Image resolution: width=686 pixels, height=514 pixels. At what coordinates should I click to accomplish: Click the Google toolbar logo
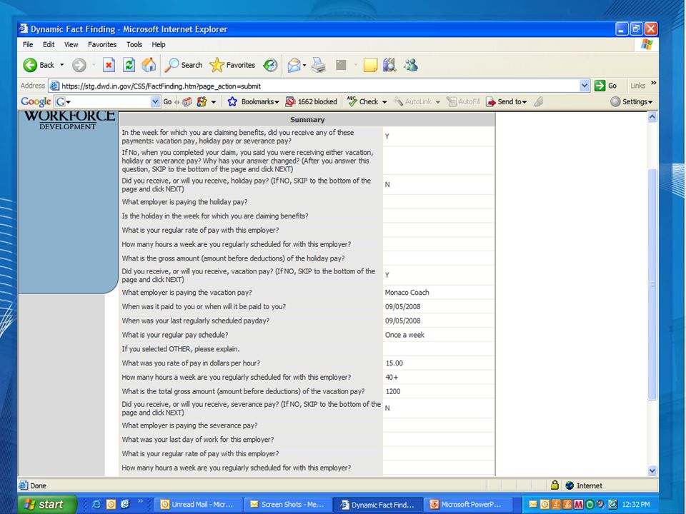pyautogui.click(x=36, y=102)
